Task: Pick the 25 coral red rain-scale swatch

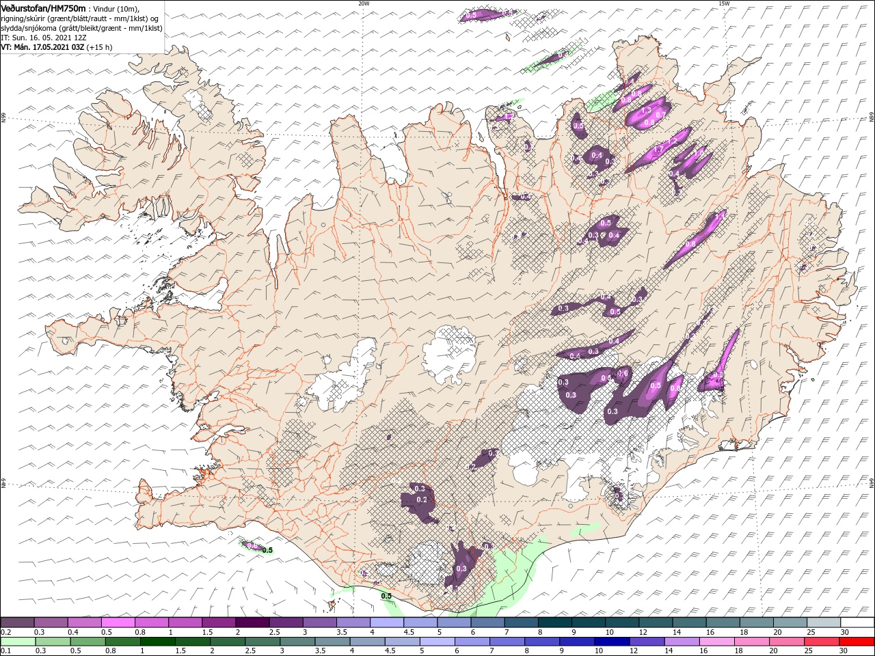Action: pyautogui.click(x=821, y=642)
